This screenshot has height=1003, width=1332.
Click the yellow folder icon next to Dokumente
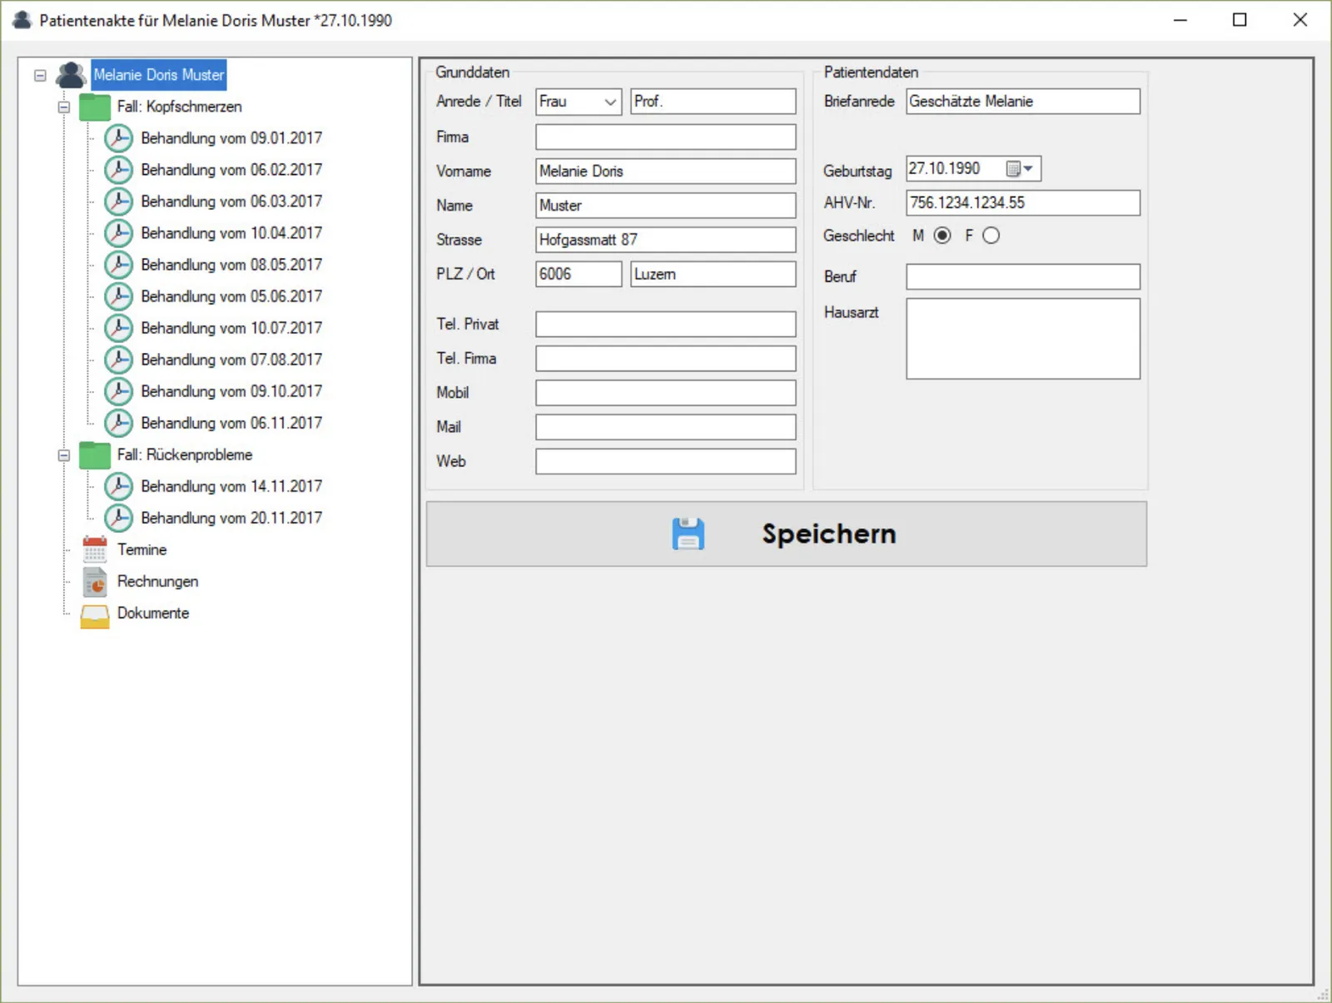95,613
